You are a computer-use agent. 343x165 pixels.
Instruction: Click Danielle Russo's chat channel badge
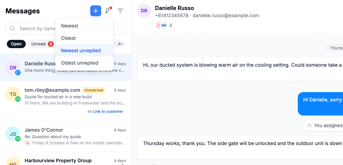point(18,73)
